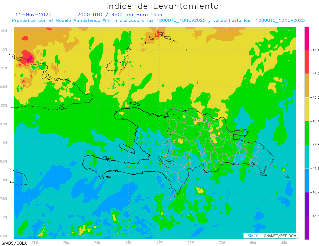
Task: Select the '-43.8' color bar value
Action: pyautogui.click(x=315, y=216)
